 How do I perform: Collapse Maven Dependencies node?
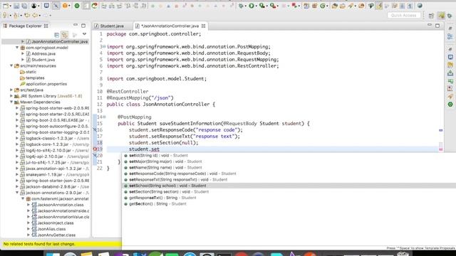tap(11, 102)
